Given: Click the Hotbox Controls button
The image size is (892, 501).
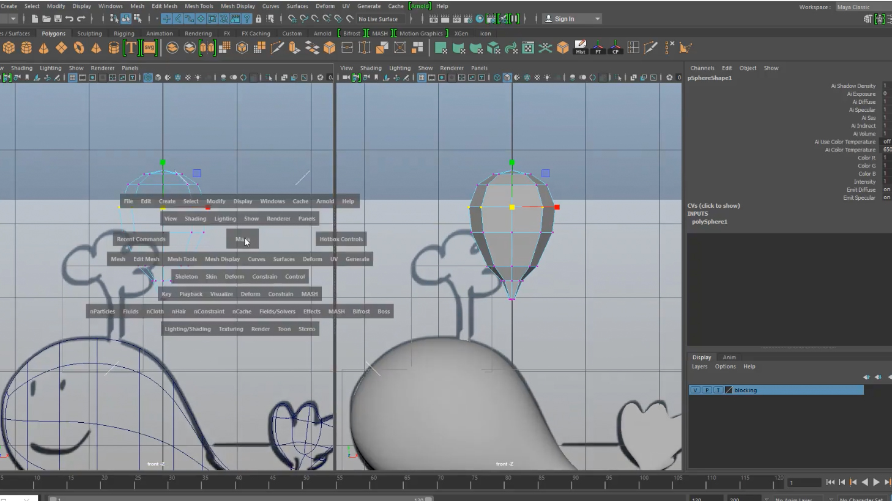Looking at the screenshot, I should click(341, 239).
